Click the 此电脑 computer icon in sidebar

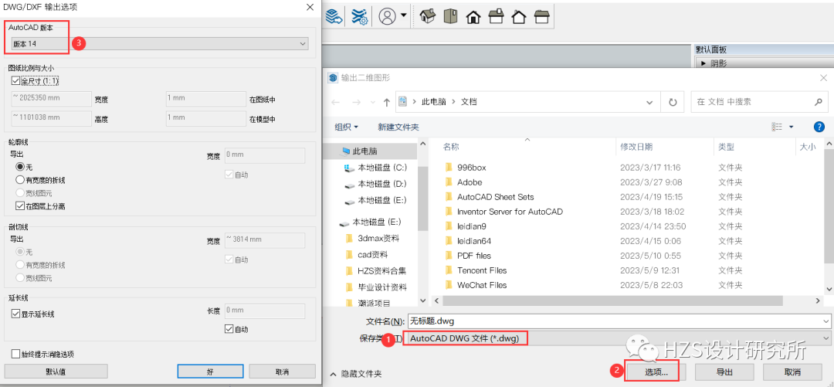(346, 151)
